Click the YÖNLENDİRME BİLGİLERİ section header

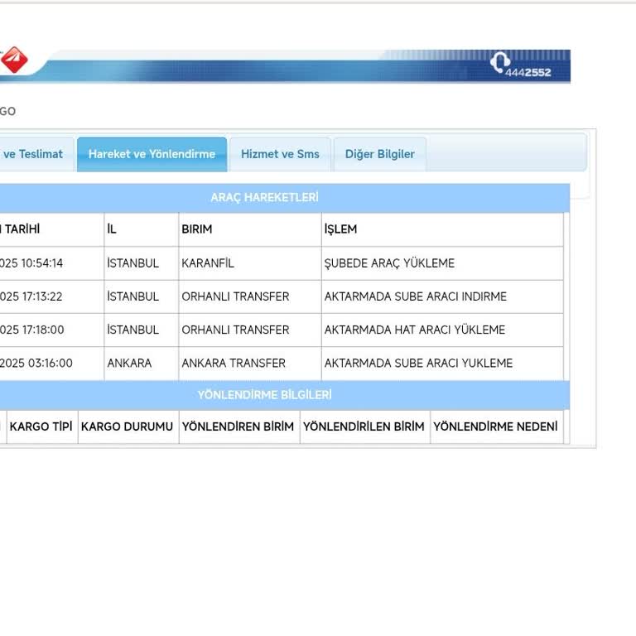[x=264, y=395]
